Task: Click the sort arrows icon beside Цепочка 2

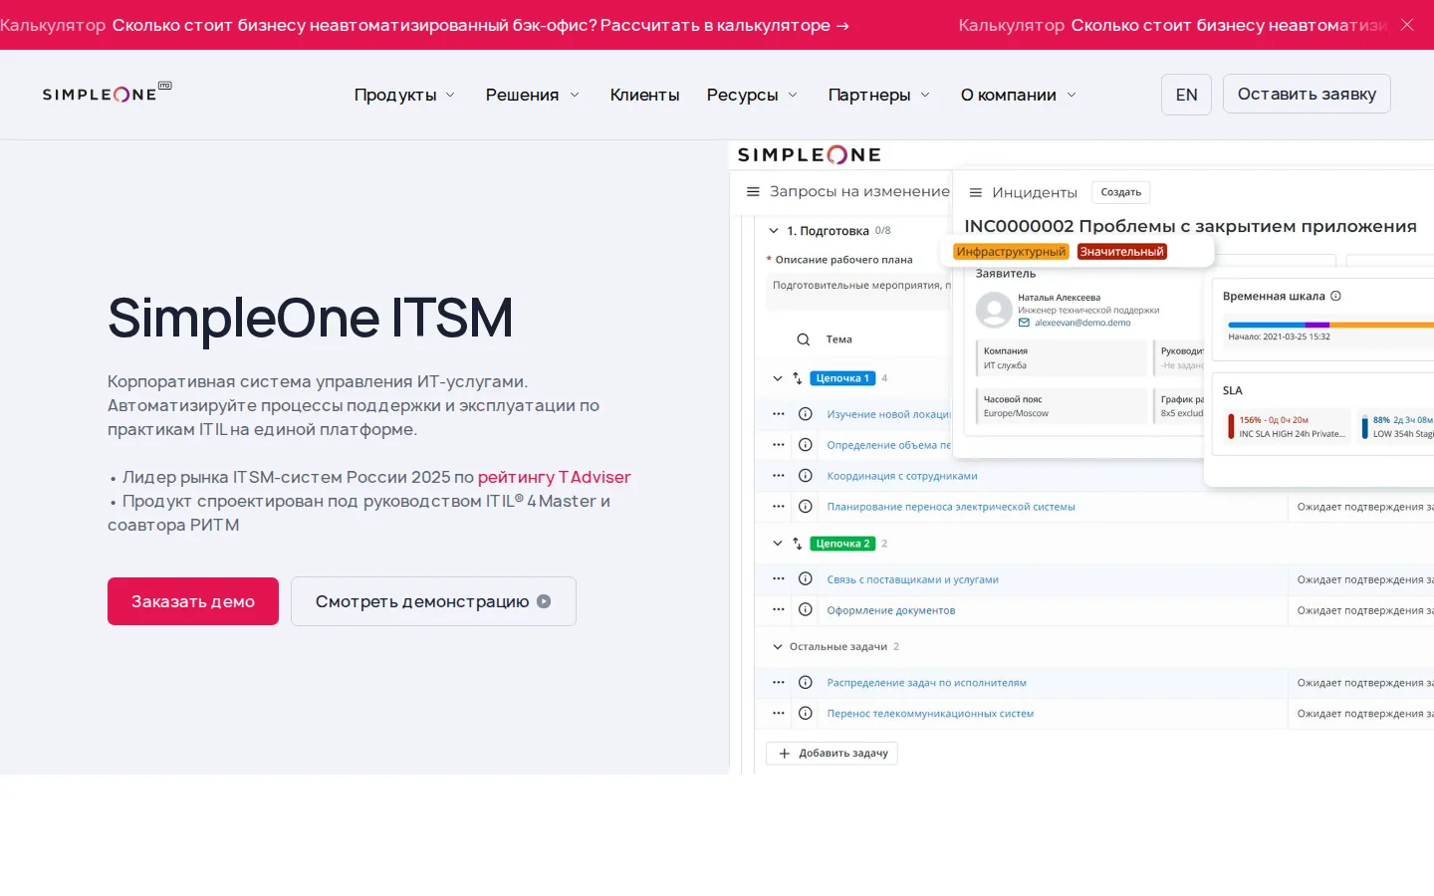Action: tap(797, 544)
